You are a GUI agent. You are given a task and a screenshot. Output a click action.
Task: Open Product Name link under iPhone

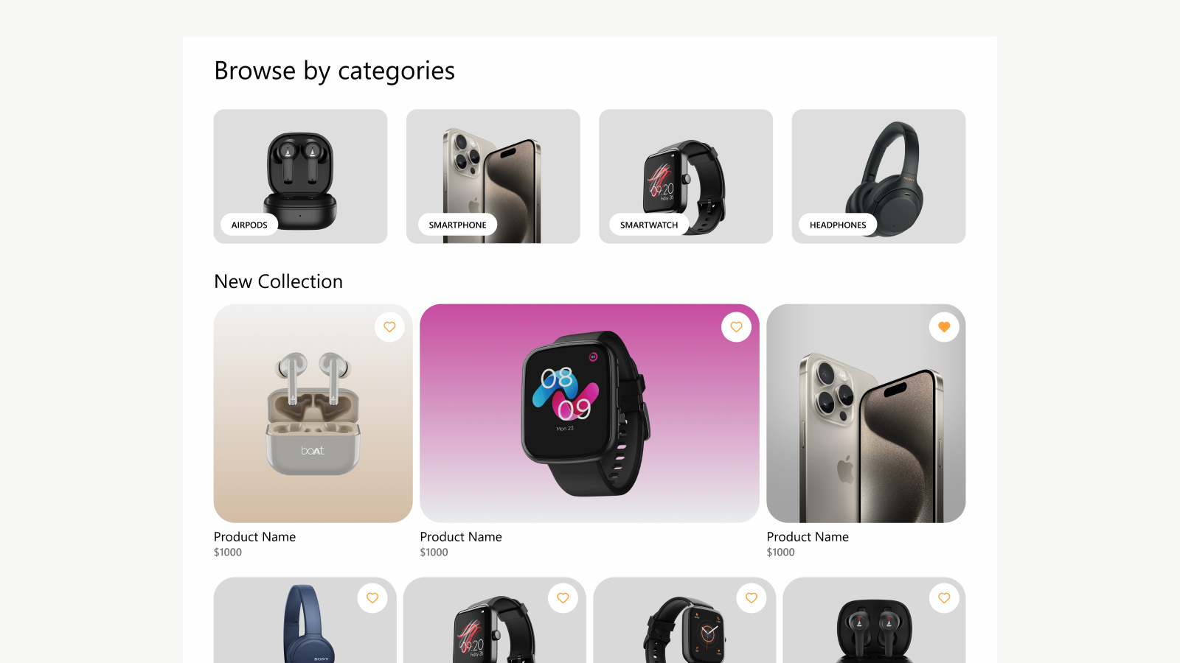[808, 537]
